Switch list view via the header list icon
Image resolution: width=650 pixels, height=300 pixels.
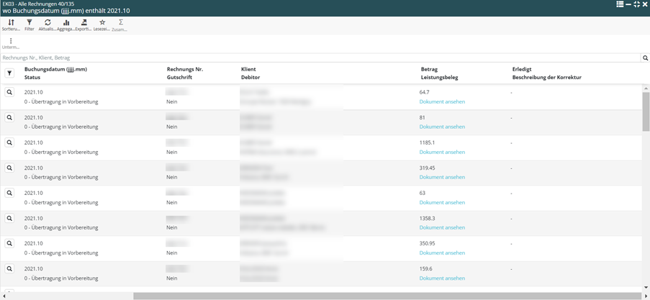coord(619,4)
